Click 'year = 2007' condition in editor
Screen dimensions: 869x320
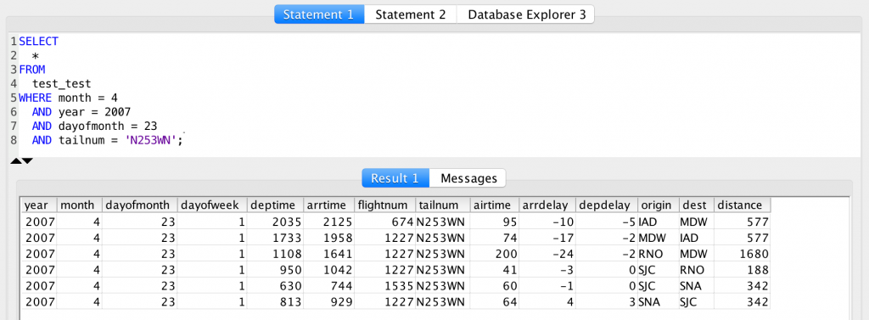pos(94,113)
